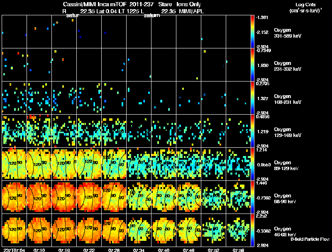Screen dimensions: 332x252
Task: Click the '07:34' time axis label
Action: click(x=139, y=250)
